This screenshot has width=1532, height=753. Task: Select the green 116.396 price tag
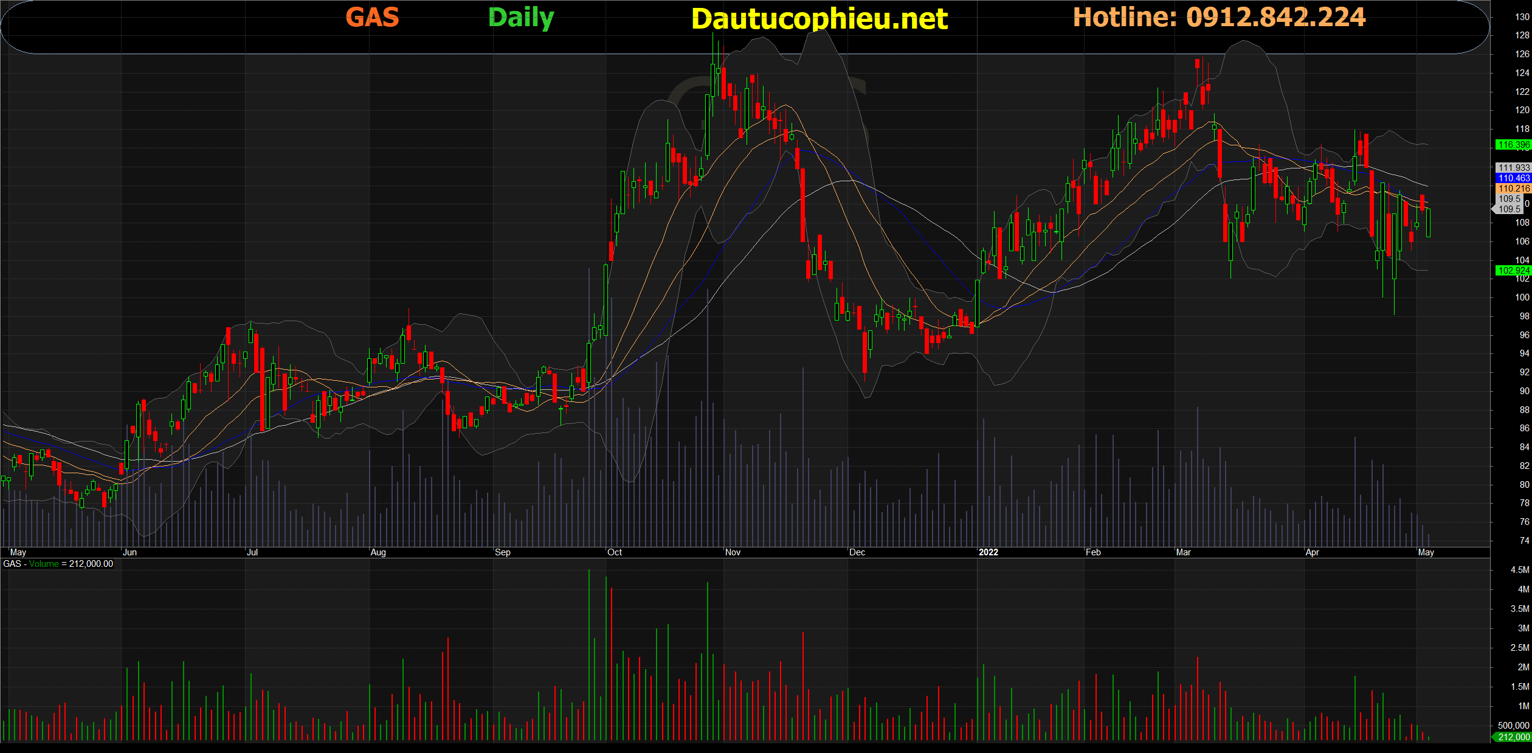click(1513, 145)
